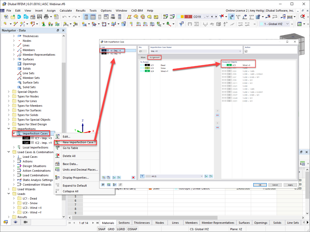Open a model file with the folder icon
The width and height of the screenshot is (310, 232).
click(x=12, y=17)
